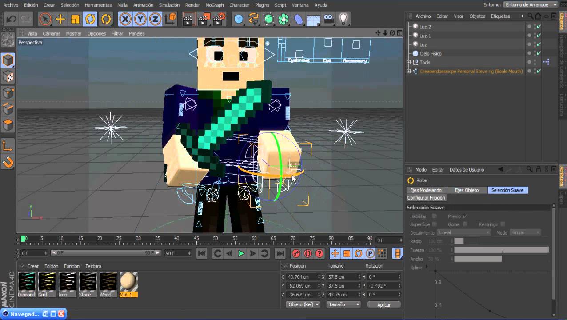Toggle X axis lock
Viewport: 567px width, 320px height.
tap(125, 19)
